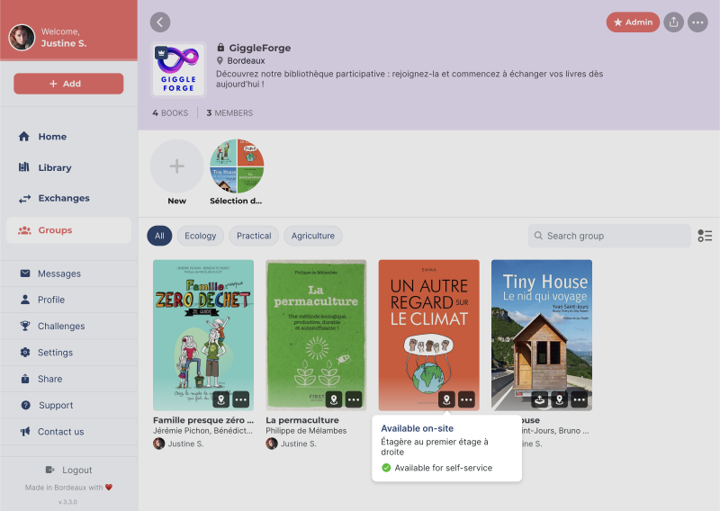Open more options on Tiny House book
The image size is (720, 511).
(x=579, y=399)
